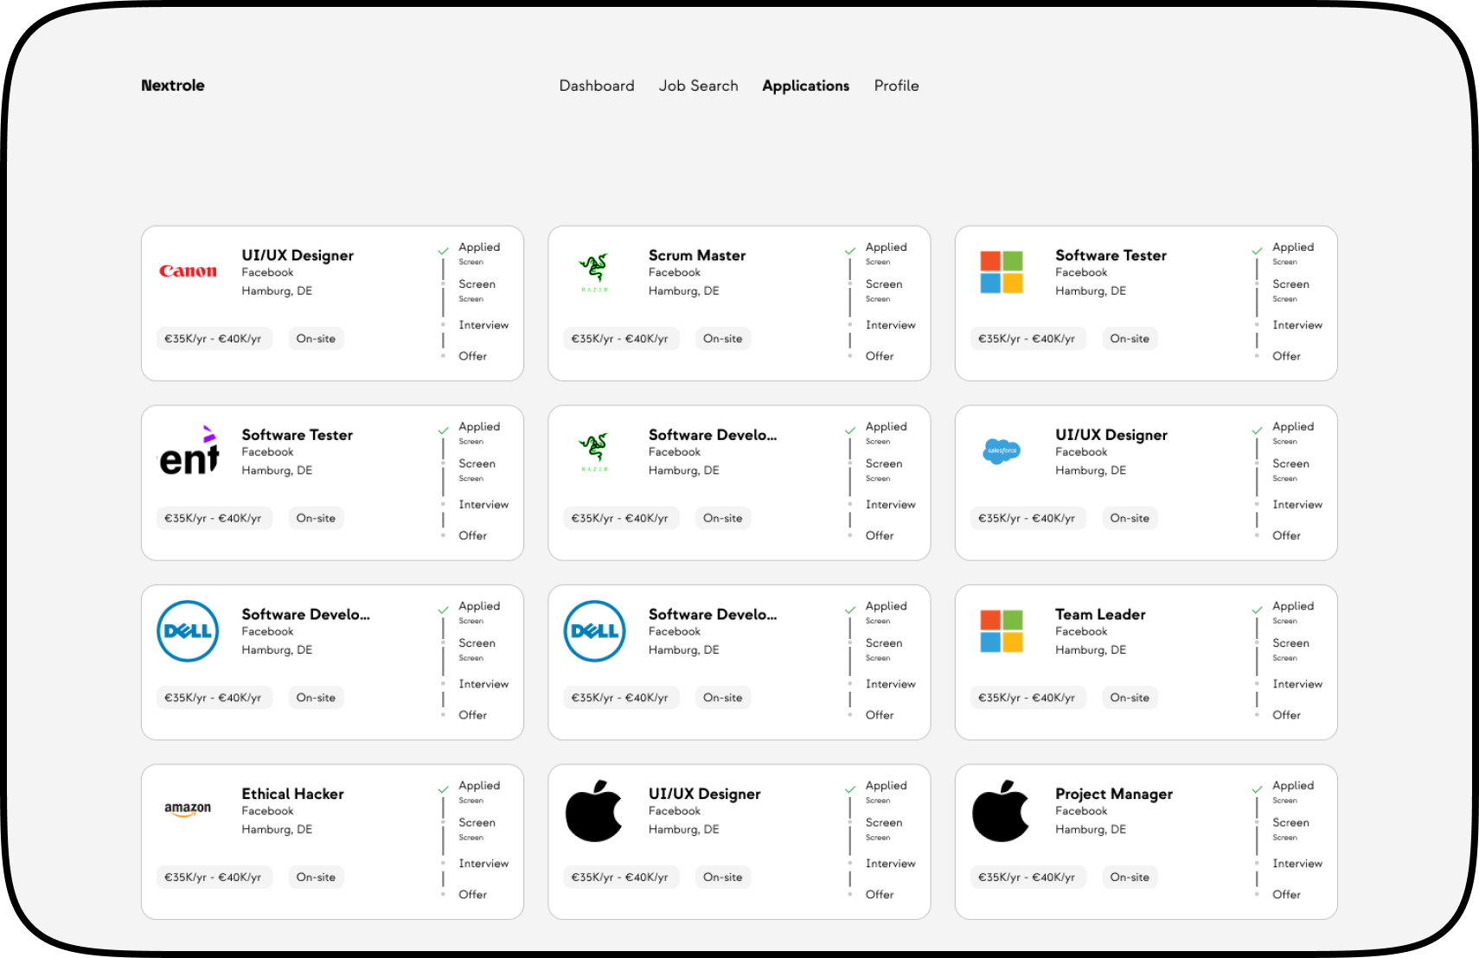Screen dimensions: 1479x958
Task: Click the Razer logo on Scrum Master card
Action: (x=594, y=271)
